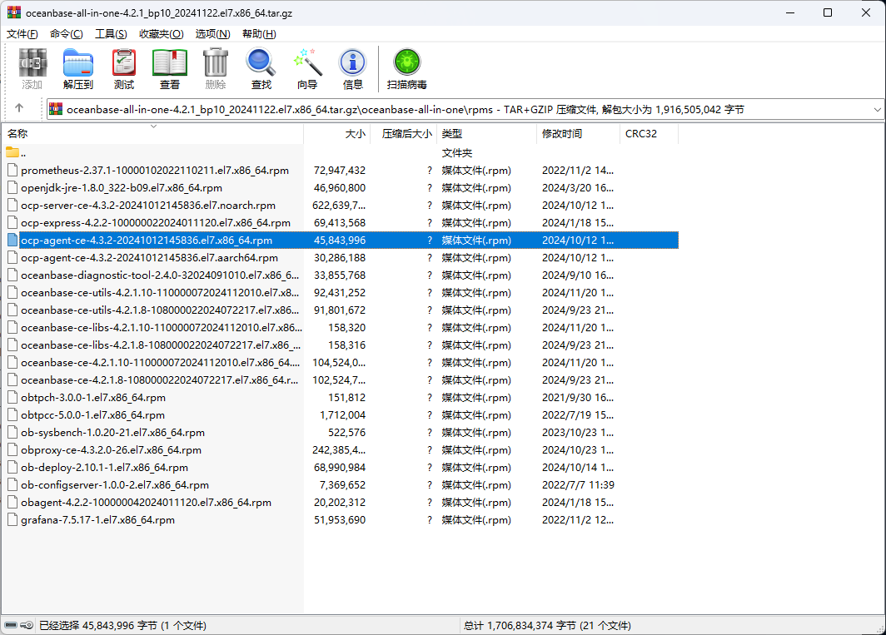The width and height of the screenshot is (886, 635).
Task: Select oceanbase-ce-4.2.1.8 rpm file name
Action: [159, 380]
